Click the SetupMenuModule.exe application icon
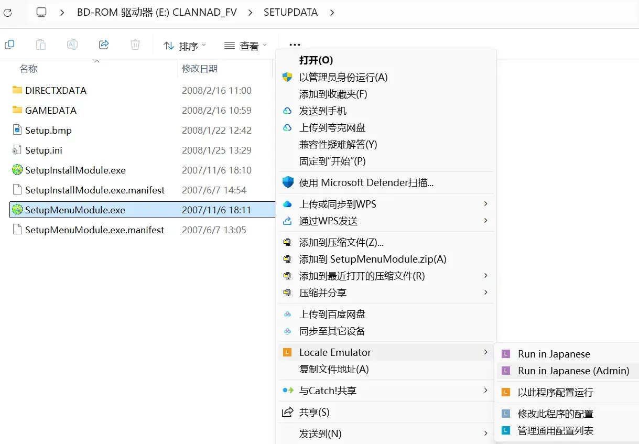 (x=17, y=210)
